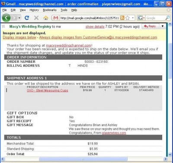This screenshot has width=173, height=163.
Task: Open the File menu
Action: [x=4, y=10]
